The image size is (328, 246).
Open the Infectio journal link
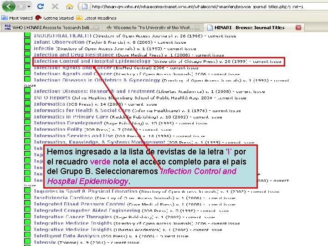coord(44,48)
